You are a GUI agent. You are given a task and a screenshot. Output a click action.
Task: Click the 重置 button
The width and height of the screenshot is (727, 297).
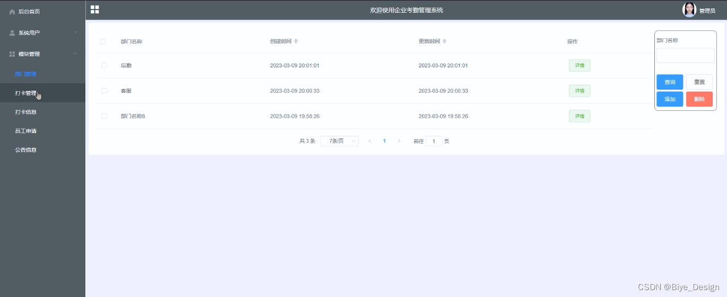699,82
